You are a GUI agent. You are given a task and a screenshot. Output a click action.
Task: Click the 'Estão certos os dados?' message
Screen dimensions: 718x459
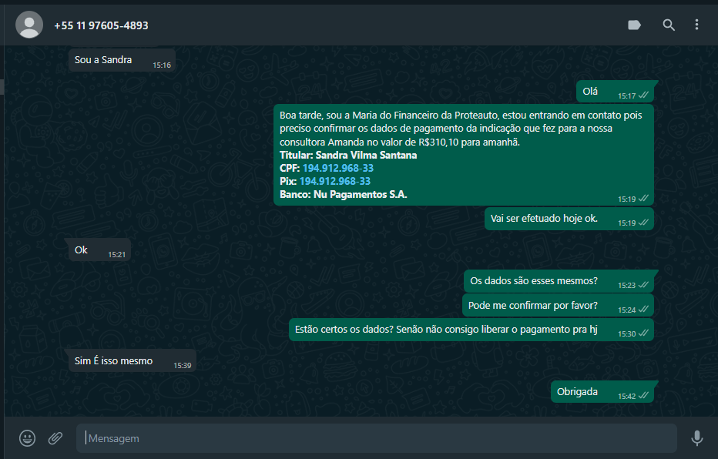pyautogui.click(x=446, y=330)
